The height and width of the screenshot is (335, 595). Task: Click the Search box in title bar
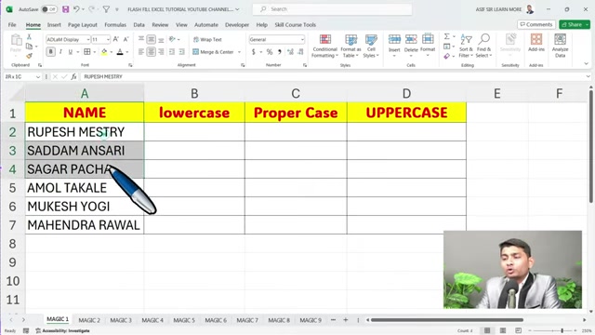[x=332, y=9]
